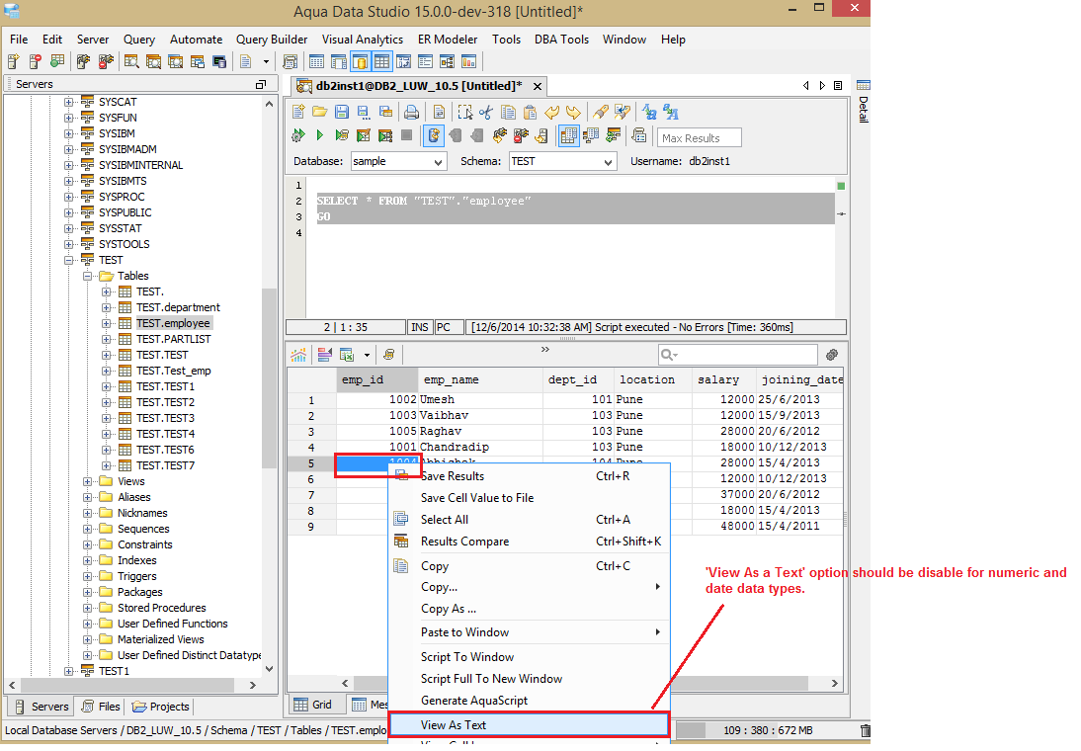Click the Open Folder icon in query toolbar
The image size is (1081, 751).
click(319, 112)
